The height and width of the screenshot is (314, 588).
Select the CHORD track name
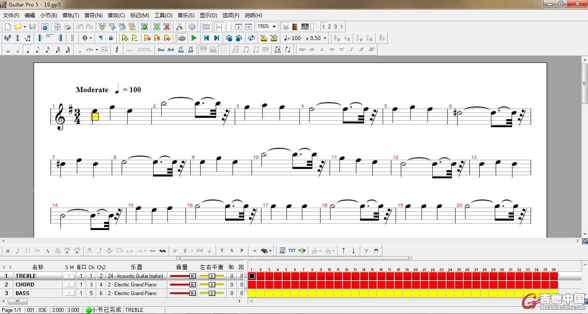(x=25, y=285)
